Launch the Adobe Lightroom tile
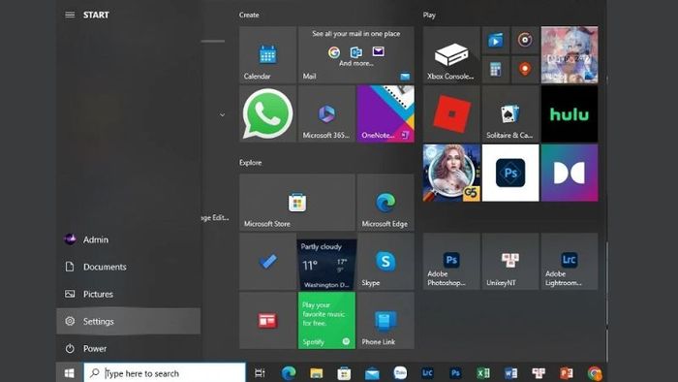Image resolution: width=678 pixels, height=382 pixels. (570, 262)
